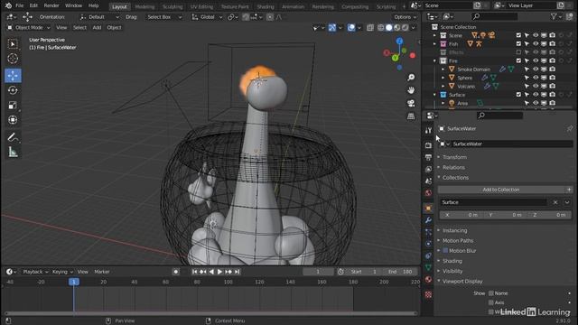Switch to wireframe viewport shading
Screen dimensions: 578x325
[381, 28]
